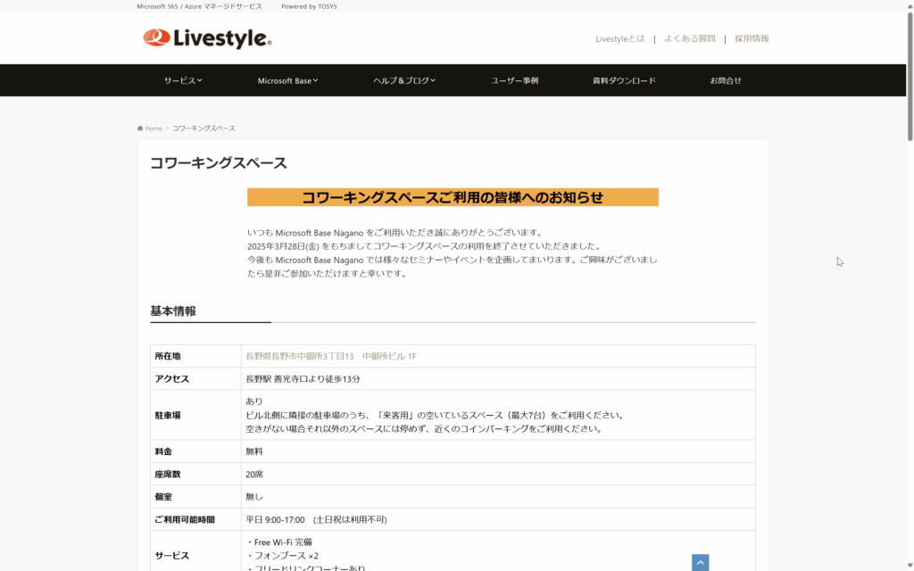Click the 無料 value cell
914x571 pixels.
pos(498,451)
